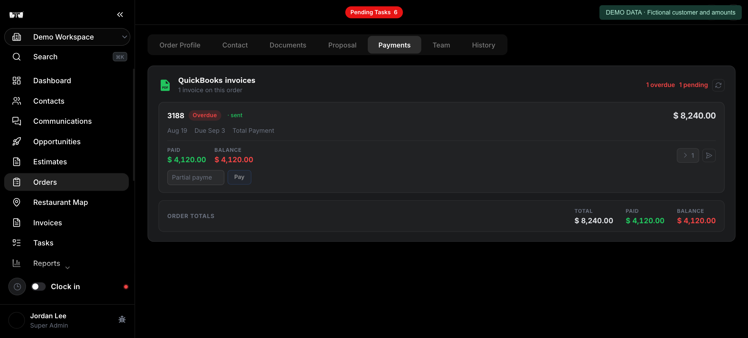Click the DEMO DATA banner
The height and width of the screenshot is (338, 748).
pyautogui.click(x=670, y=12)
